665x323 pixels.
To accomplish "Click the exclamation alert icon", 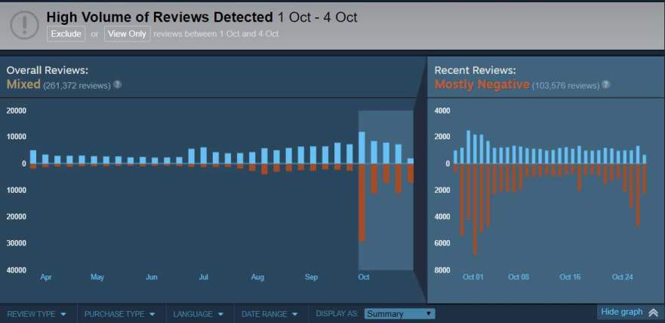I will (x=24, y=24).
